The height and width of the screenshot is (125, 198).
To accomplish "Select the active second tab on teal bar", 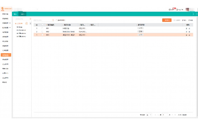I will (x=22, y=14).
